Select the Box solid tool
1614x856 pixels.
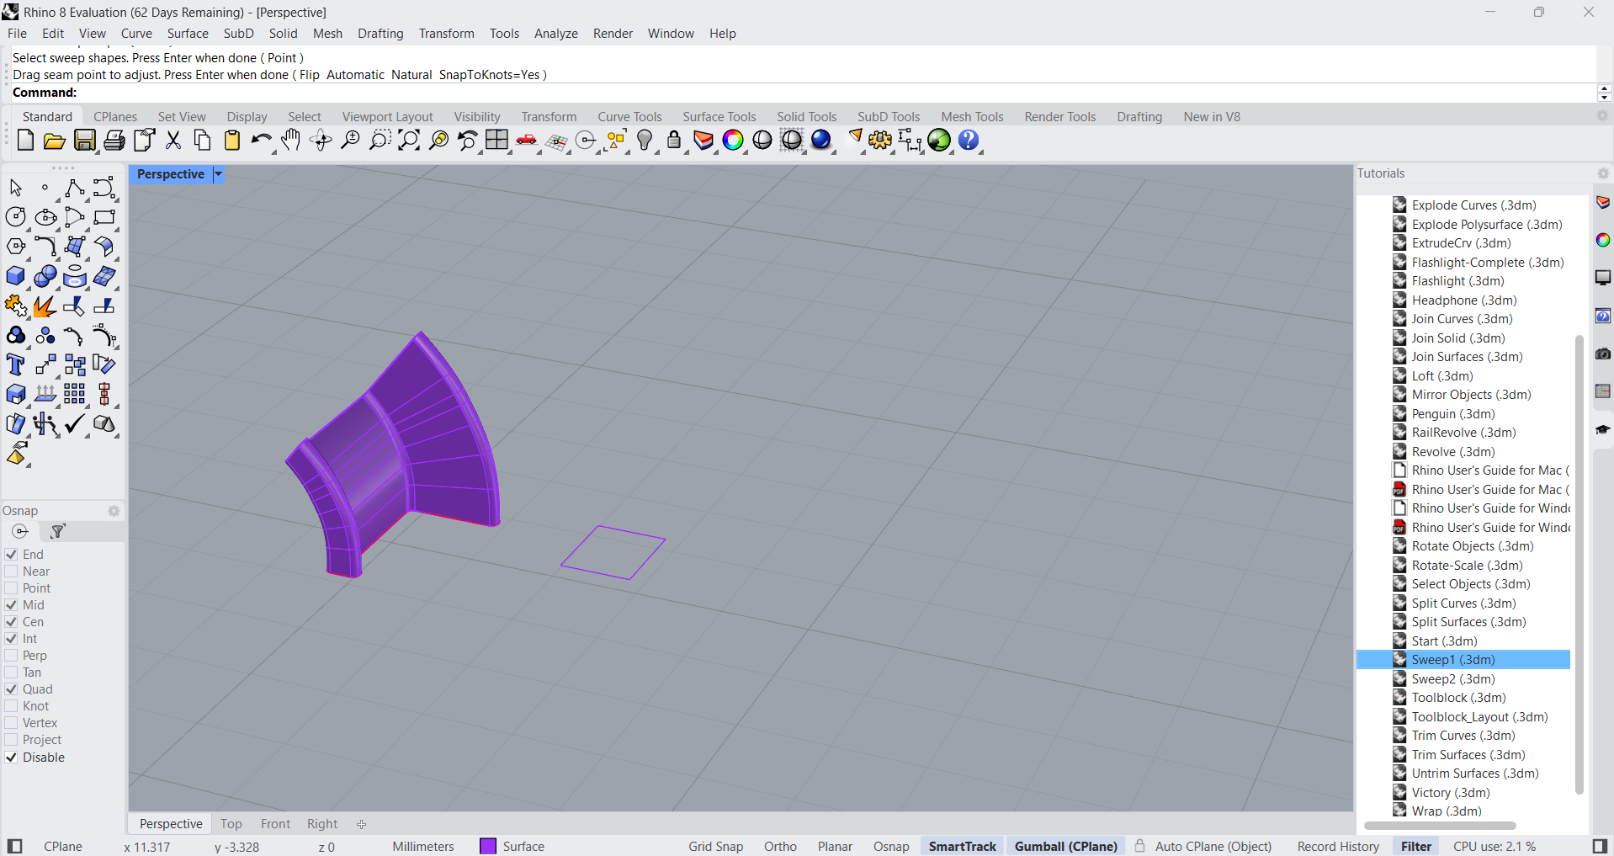(16, 277)
